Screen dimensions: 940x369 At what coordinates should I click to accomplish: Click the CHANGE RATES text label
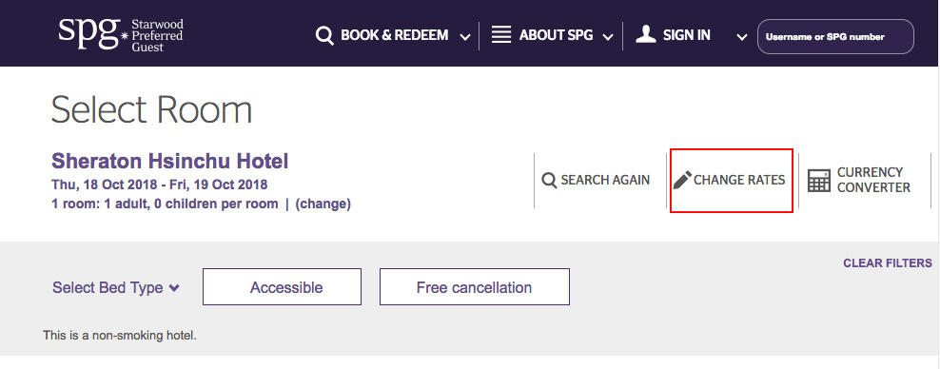[x=739, y=181]
